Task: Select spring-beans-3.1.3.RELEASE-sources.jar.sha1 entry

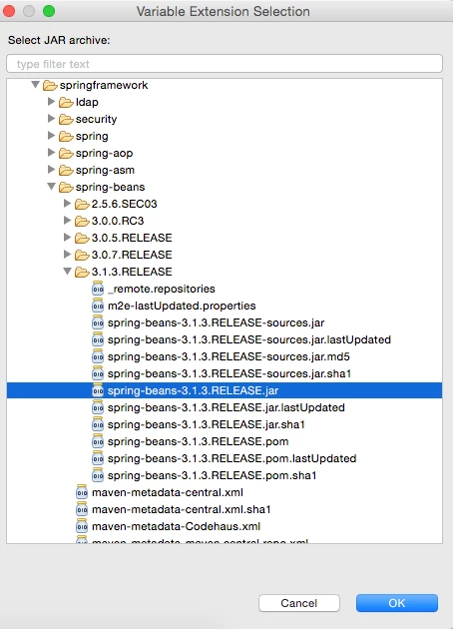Action: [229, 373]
